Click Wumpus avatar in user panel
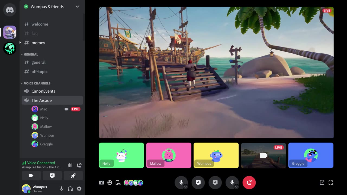 (26, 188)
